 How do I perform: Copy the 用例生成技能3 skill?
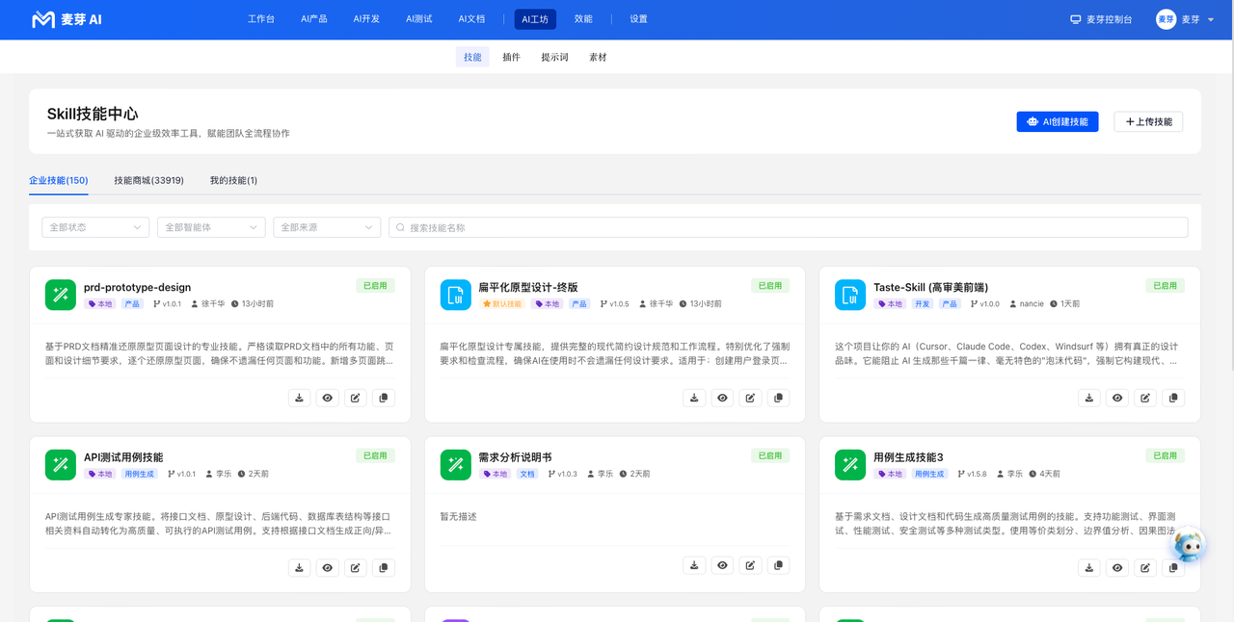[x=1173, y=568]
